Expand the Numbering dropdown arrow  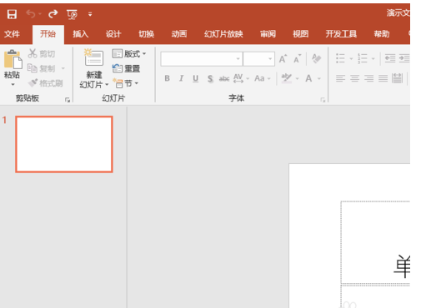click(x=373, y=58)
